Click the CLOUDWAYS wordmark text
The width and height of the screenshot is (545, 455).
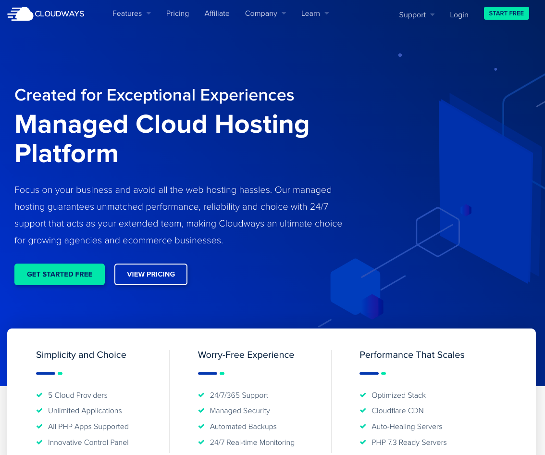pyautogui.click(x=60, y=14)
